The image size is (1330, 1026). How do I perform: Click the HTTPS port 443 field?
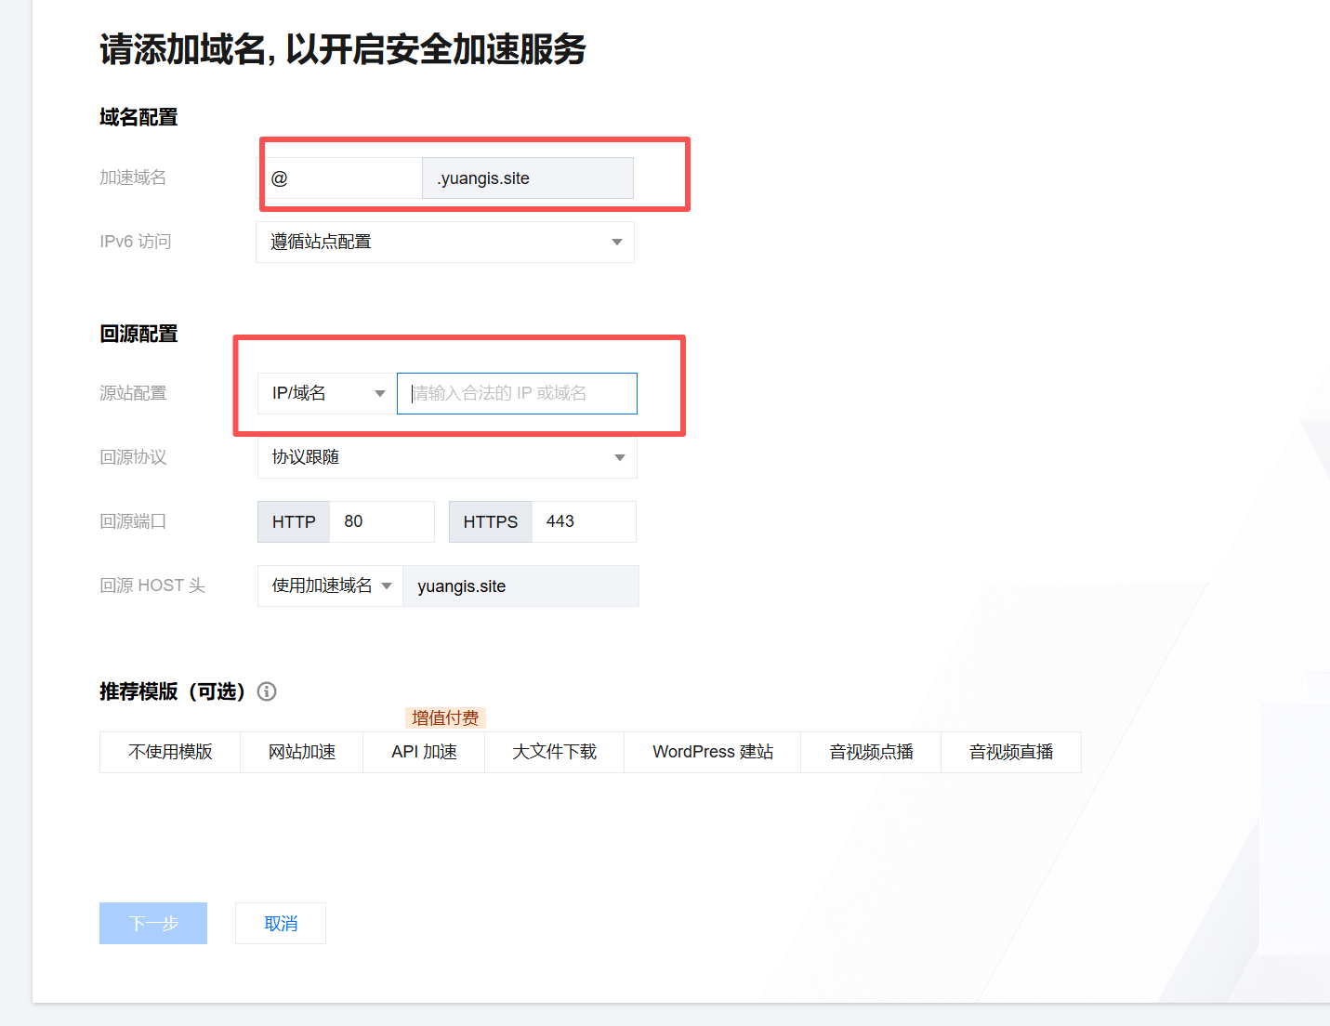[583, 521]
